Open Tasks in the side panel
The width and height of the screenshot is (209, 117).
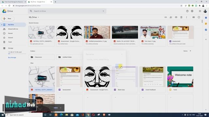[206, 30]
